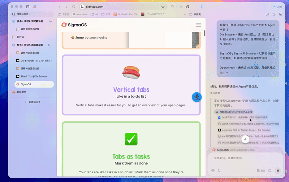Open chat input settings sliders icon
Viewport: 289px width, 182px height.
[219, 170]
